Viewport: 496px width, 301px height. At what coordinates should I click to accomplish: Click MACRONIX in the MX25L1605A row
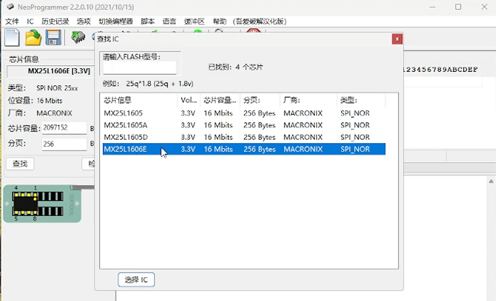[x=303, y=125]
